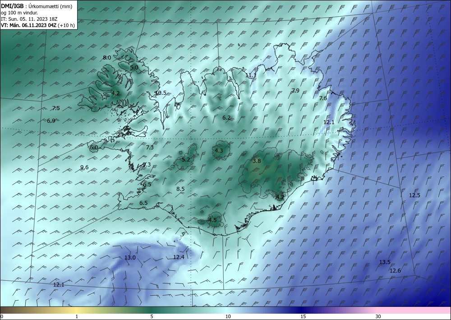Click the 1 tick on the color scale
Screen dimensions: 451x320
[77, 317]
